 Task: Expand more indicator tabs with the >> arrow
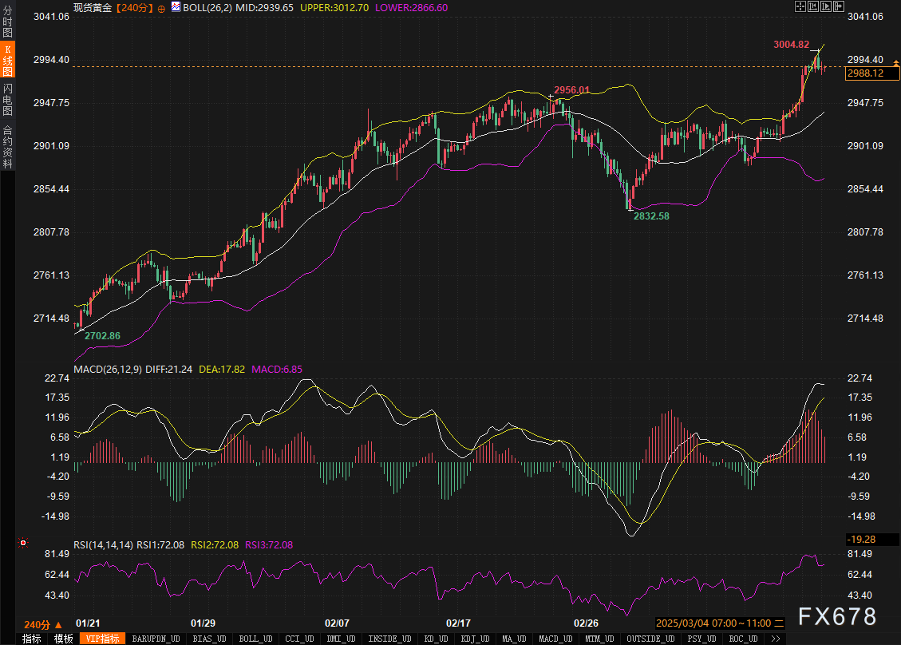tap(774, 639)
